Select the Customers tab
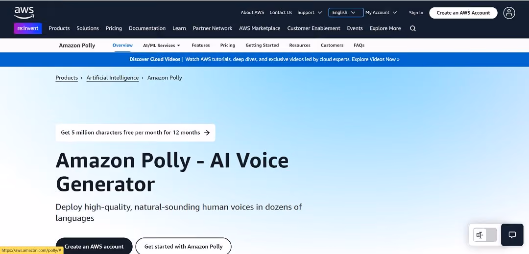Screen dimensions: 529x254 [x=332, y=45]
